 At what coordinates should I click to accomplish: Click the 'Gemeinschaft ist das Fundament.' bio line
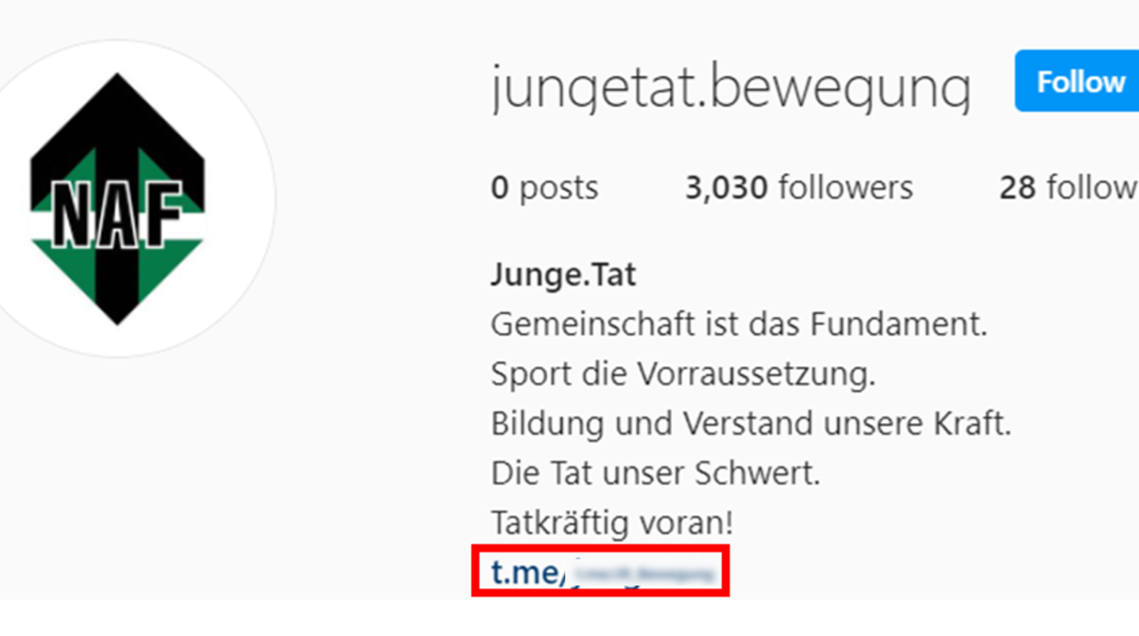739,325
